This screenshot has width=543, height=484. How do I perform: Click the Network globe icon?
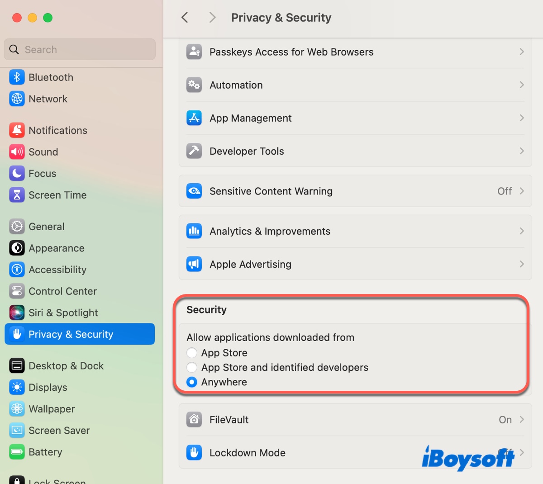tap(17, 99)
